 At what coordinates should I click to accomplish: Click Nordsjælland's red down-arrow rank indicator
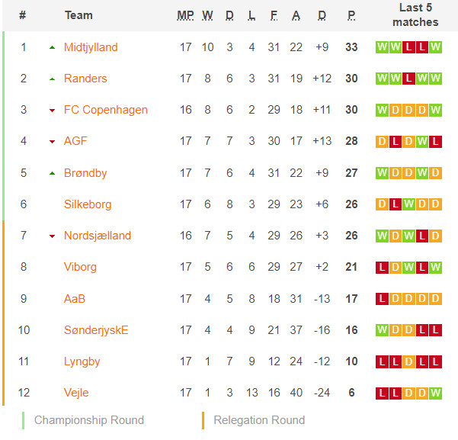tap(53, 236)
